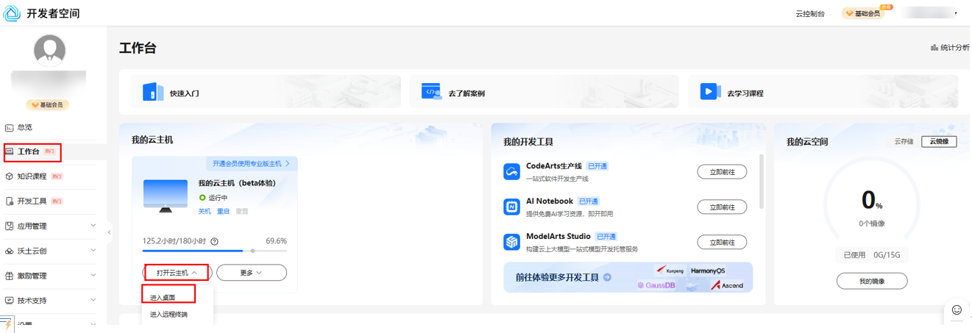Click 立即前往 for ModelArts Studio
972x333 pixels.
tap(722, 242)
